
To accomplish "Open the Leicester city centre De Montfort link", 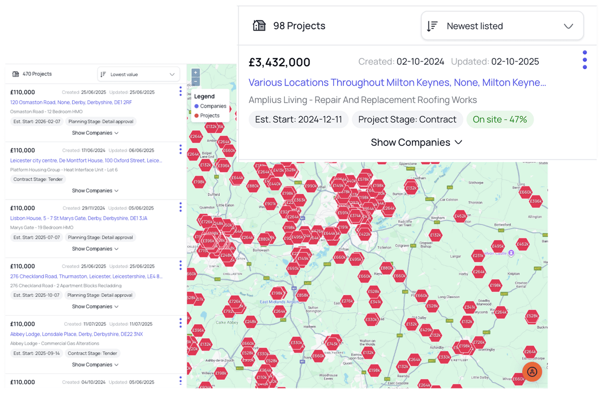I will click(x=86, y=160).
